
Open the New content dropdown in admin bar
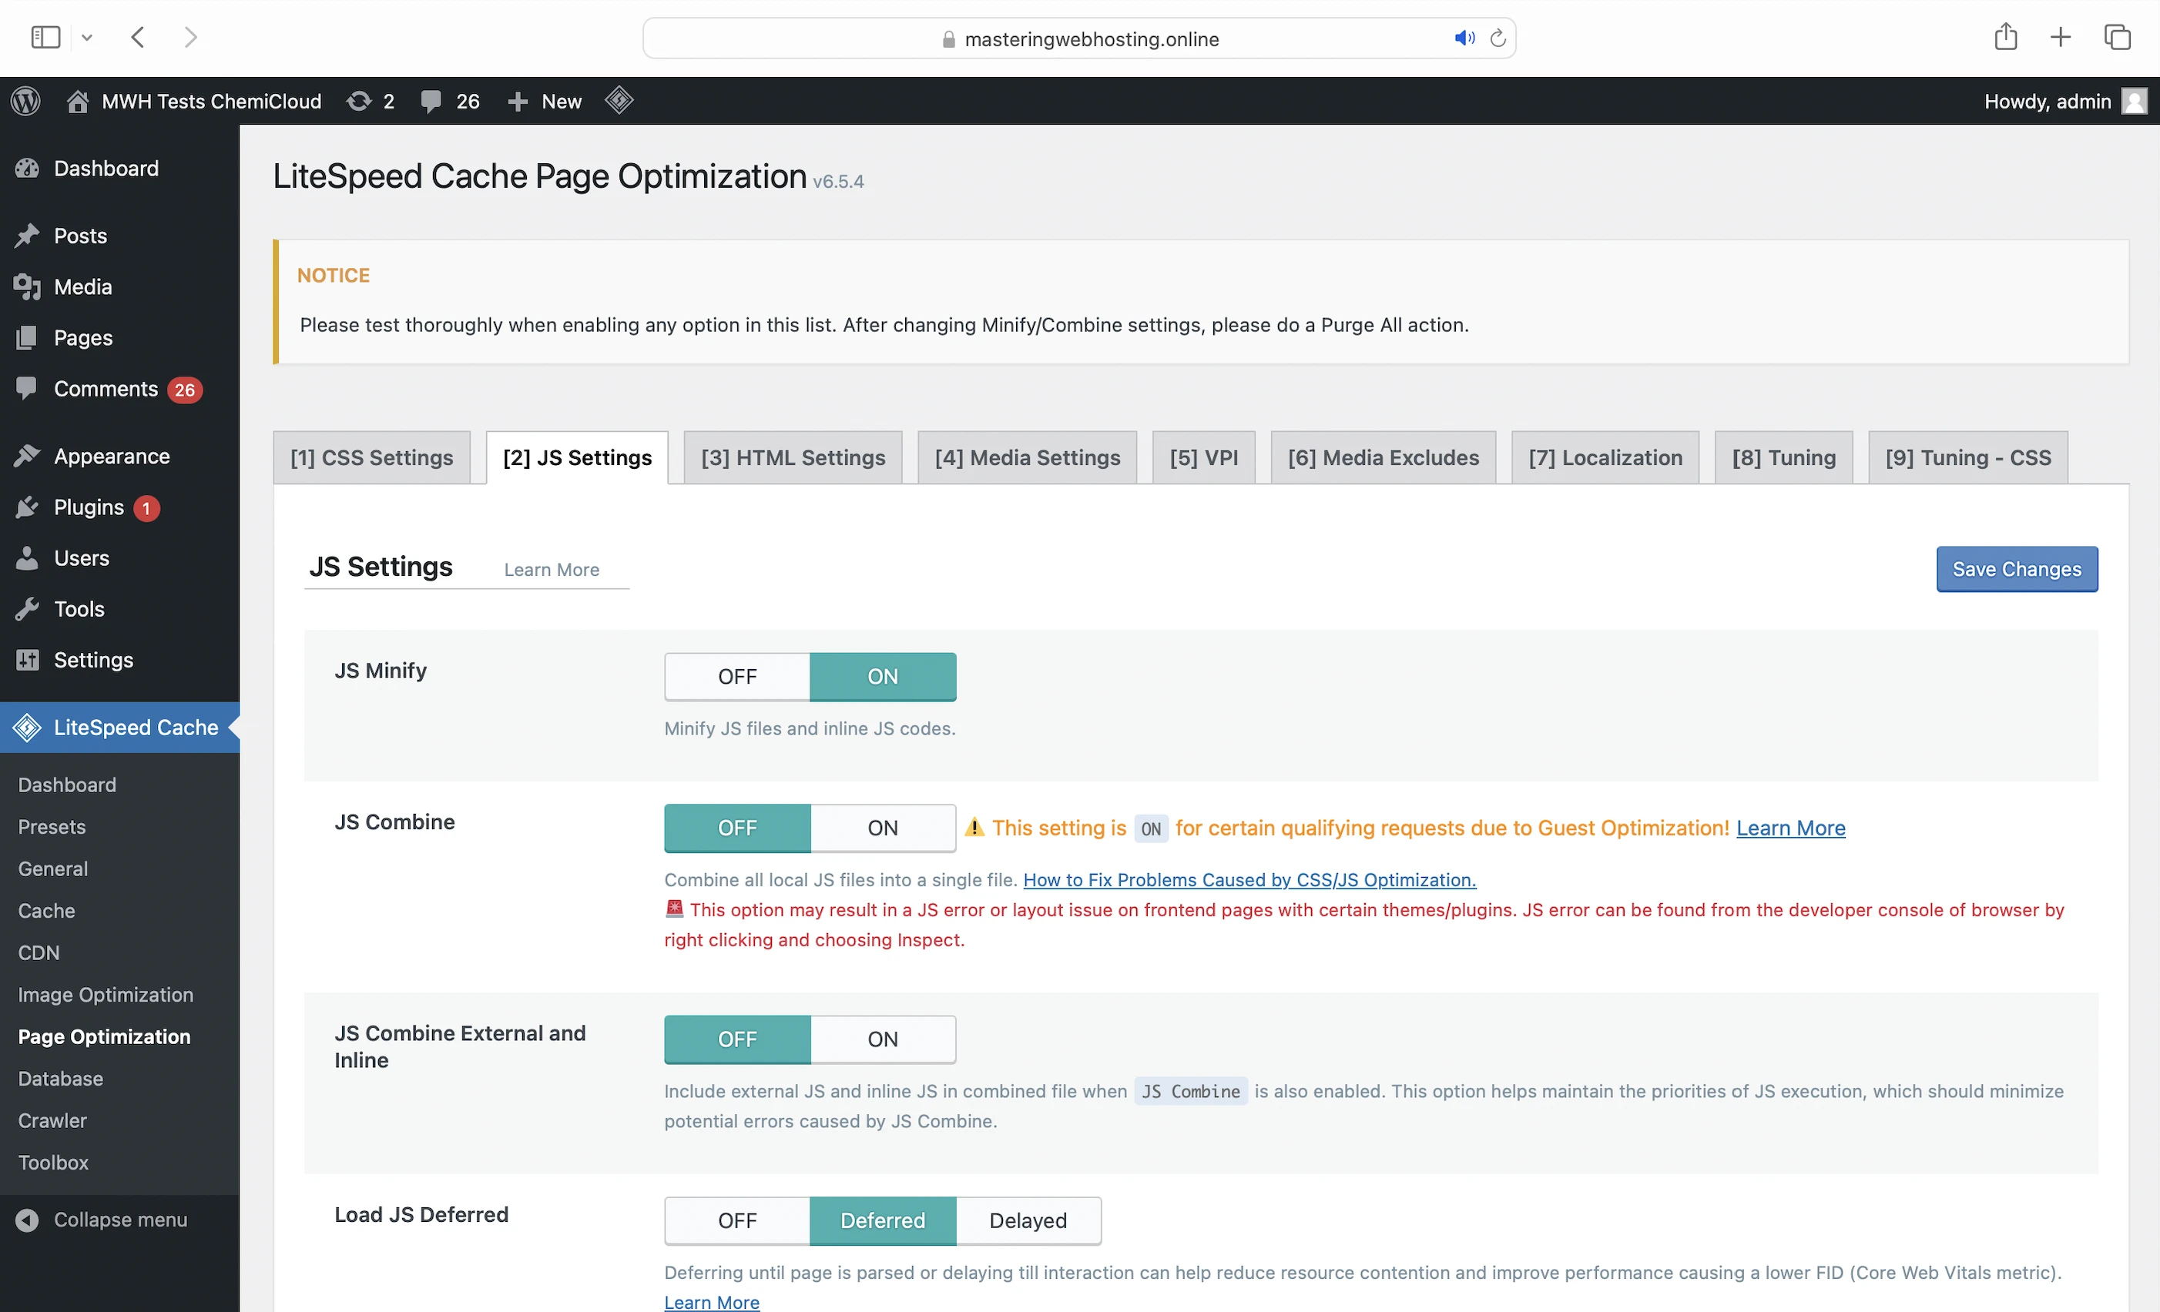(x=545, y=102)
